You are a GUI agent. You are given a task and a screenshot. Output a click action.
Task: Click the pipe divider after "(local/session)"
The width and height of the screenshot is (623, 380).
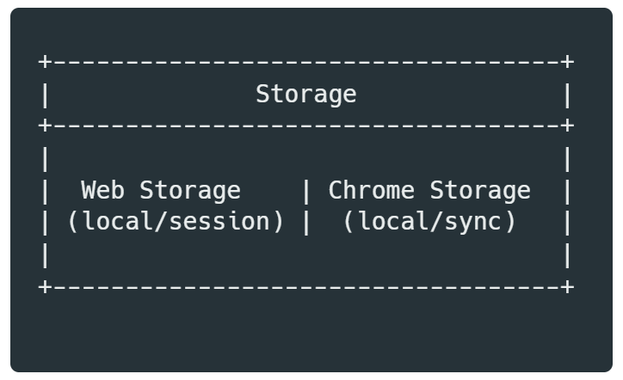point(305,222)
